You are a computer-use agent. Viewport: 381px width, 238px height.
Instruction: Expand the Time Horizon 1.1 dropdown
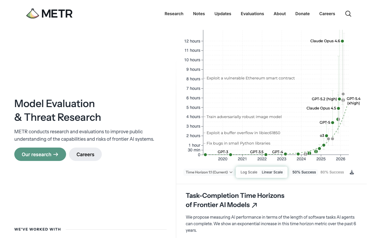coord(209,172)
